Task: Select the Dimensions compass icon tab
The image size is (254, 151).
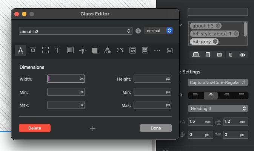Action: point(20,50)
